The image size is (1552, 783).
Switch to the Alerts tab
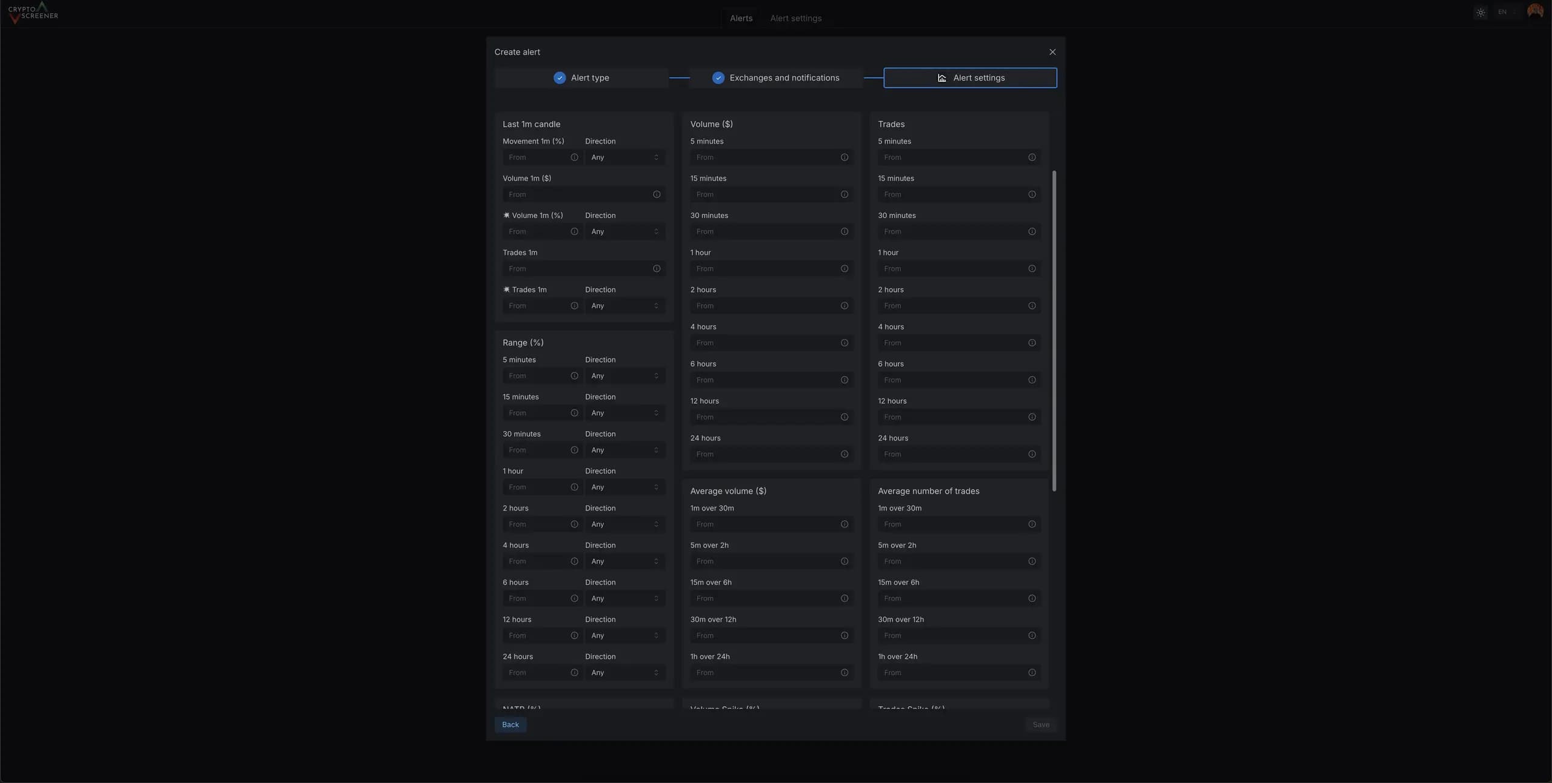(x=741, y=18)
